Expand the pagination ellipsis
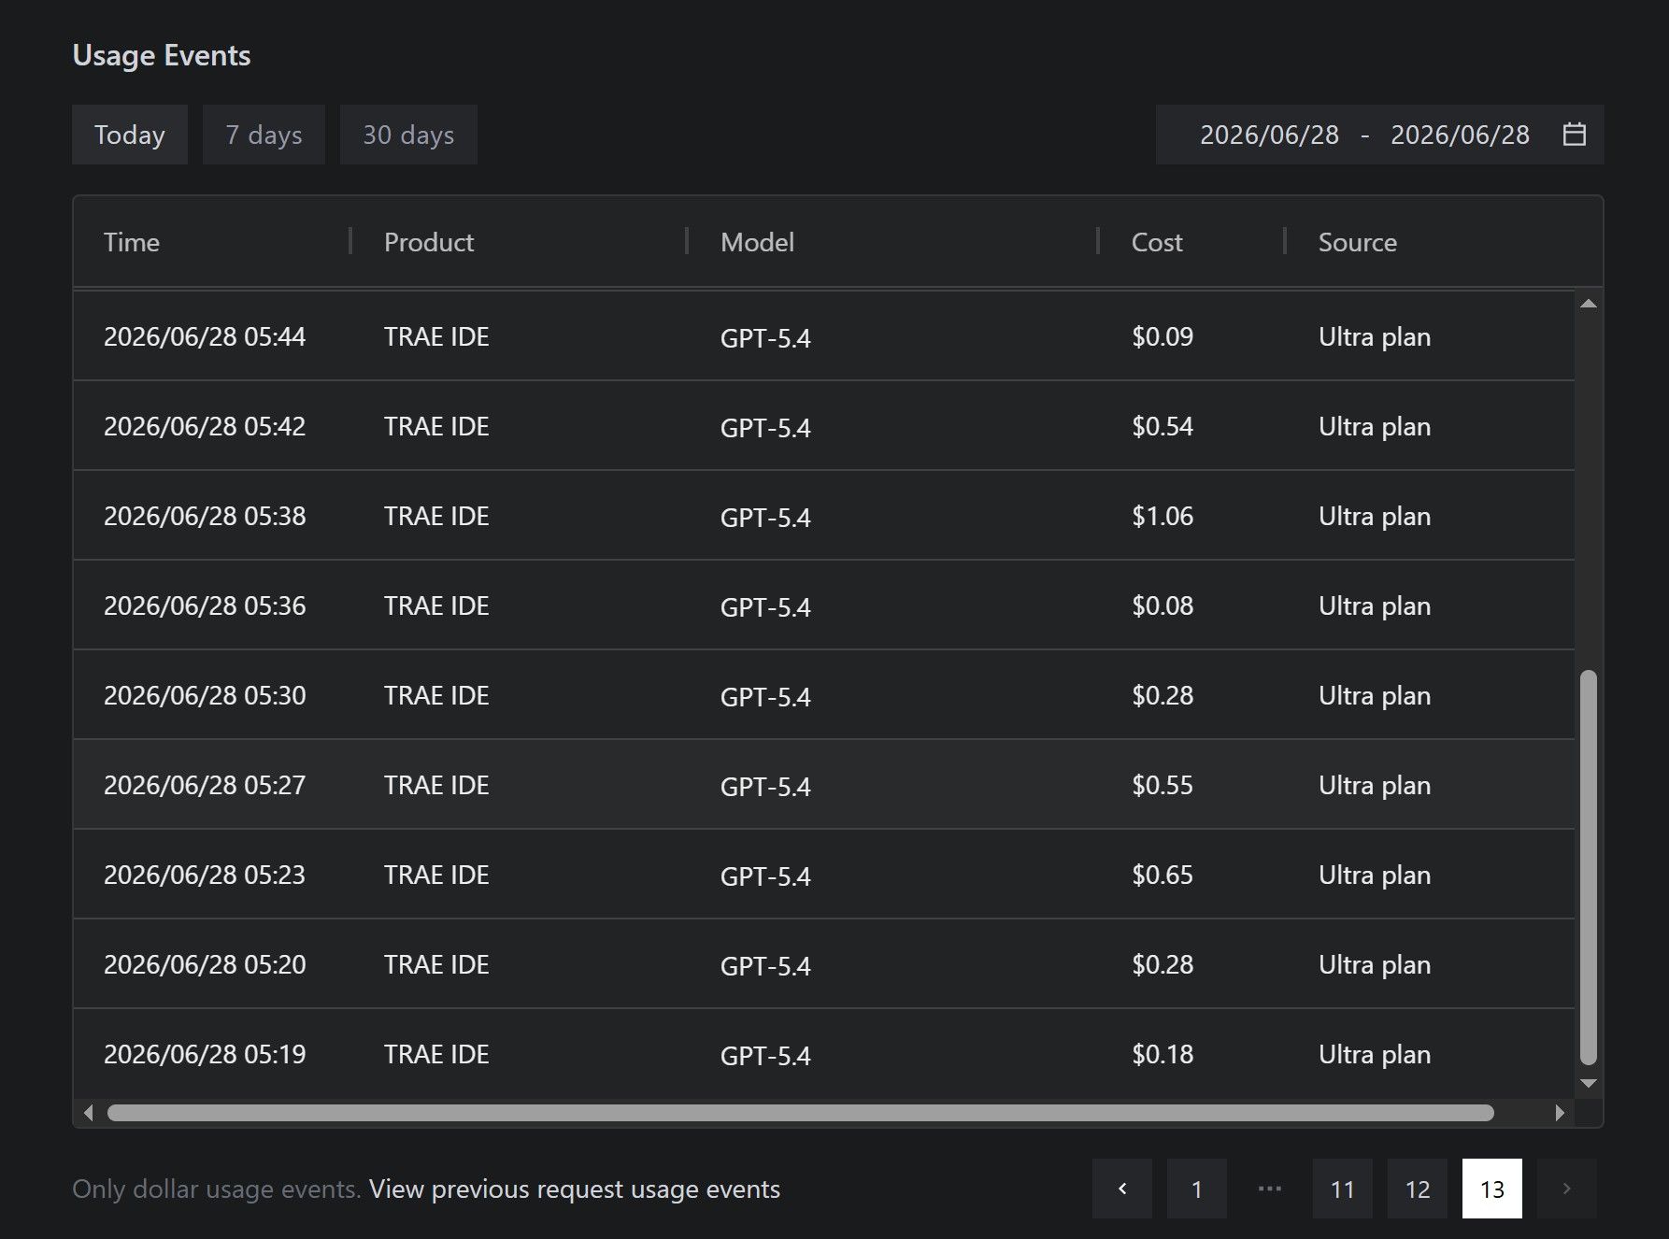The width and height of the screenshot is (1669, 1239). click(x=1269, y=1189)
